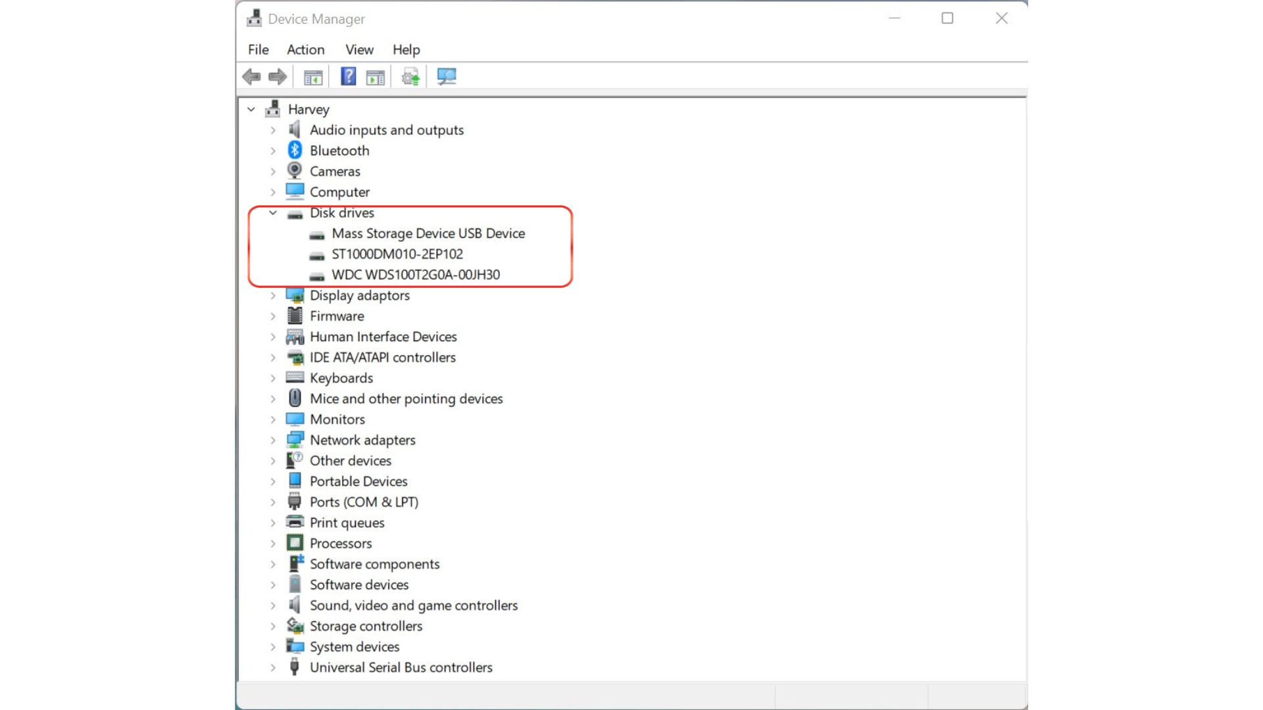Viewport: 1263px width, 710px height.
Task: Select the ST1000DM010-2EP102 disk drive
Action: 397,254
